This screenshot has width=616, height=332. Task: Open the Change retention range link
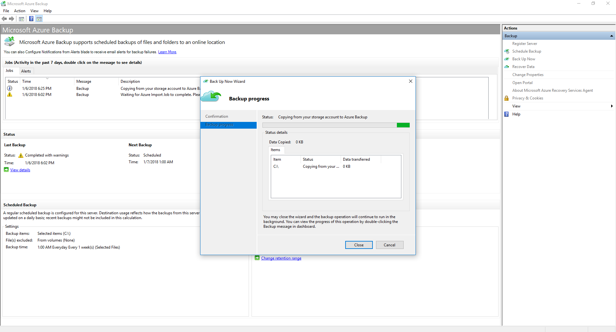(281, 258)
